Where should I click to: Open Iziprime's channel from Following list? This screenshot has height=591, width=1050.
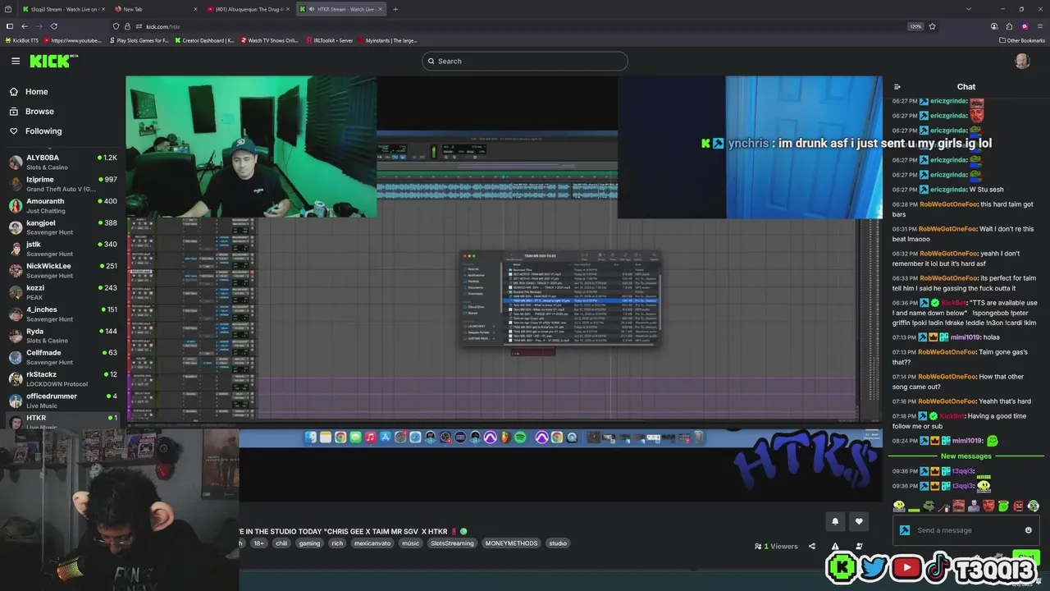coord(63,184)
